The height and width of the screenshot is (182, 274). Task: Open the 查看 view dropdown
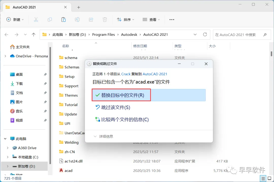click(x=151, y=20)
